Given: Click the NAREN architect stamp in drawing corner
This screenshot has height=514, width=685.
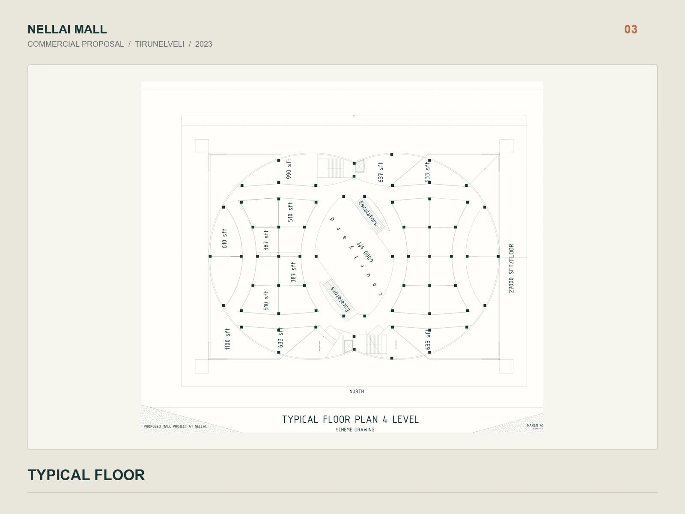Looking at the screenshot, I should coord(535,426).
